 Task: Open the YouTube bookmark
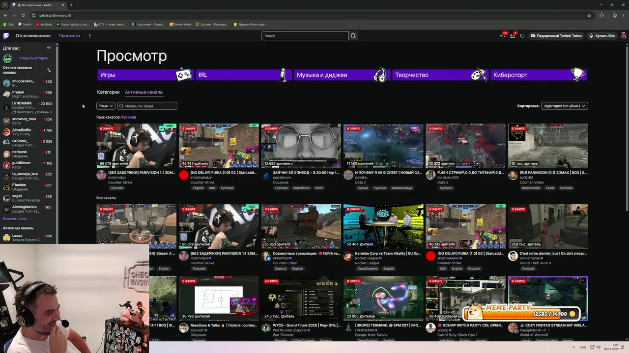[x=44, y=24]
